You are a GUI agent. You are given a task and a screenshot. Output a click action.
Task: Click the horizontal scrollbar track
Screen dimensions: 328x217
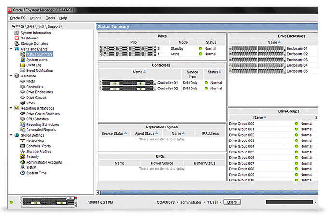click(x=209, y=192)
